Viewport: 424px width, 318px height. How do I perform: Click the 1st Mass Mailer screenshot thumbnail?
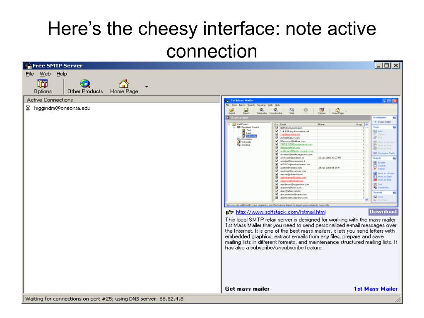[311, 152]
